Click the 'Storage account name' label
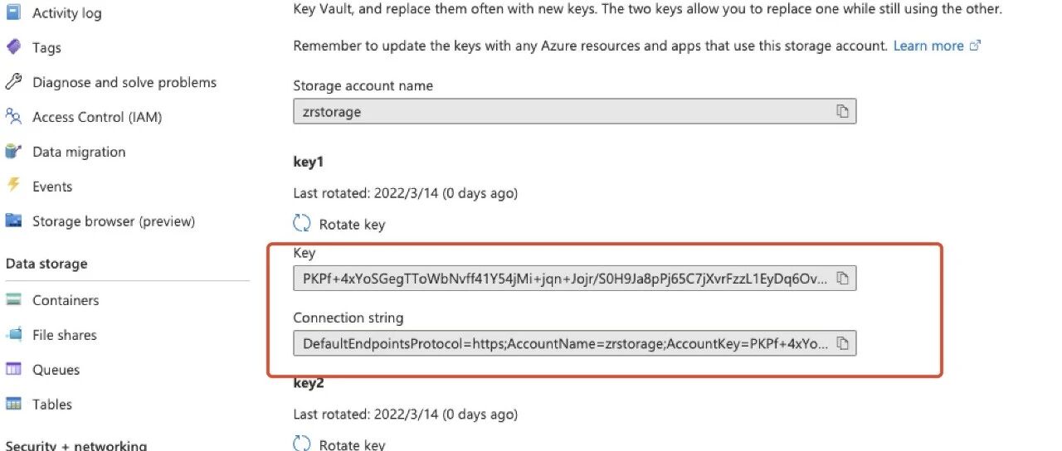1062x451 pixels. [x=363, y=85]
